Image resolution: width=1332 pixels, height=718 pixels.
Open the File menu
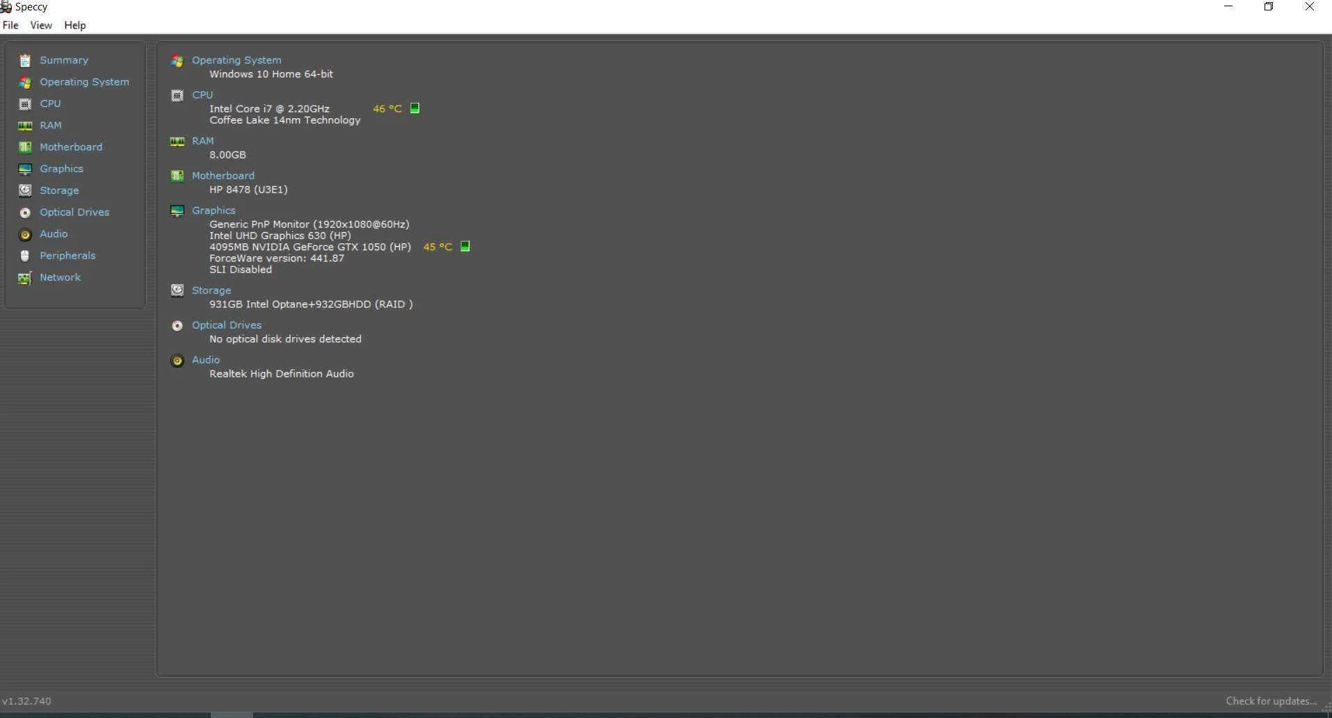10,25
